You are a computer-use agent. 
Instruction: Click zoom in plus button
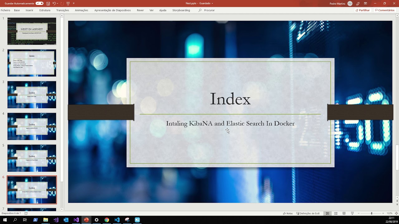(383, 213)
